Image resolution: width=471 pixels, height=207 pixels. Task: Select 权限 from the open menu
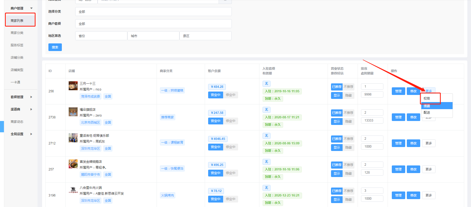click(427, 99)
